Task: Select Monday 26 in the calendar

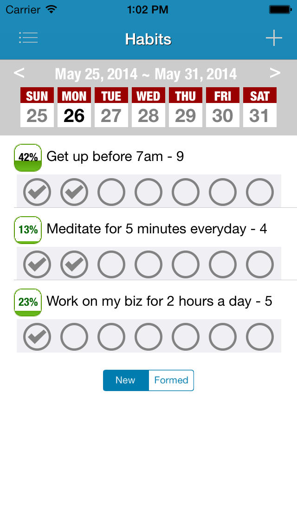Action: click(74, 107)
